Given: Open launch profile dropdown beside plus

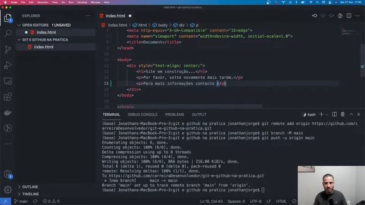Looking at the screenshot, I should pyautogui.click(x=327, y=114).
